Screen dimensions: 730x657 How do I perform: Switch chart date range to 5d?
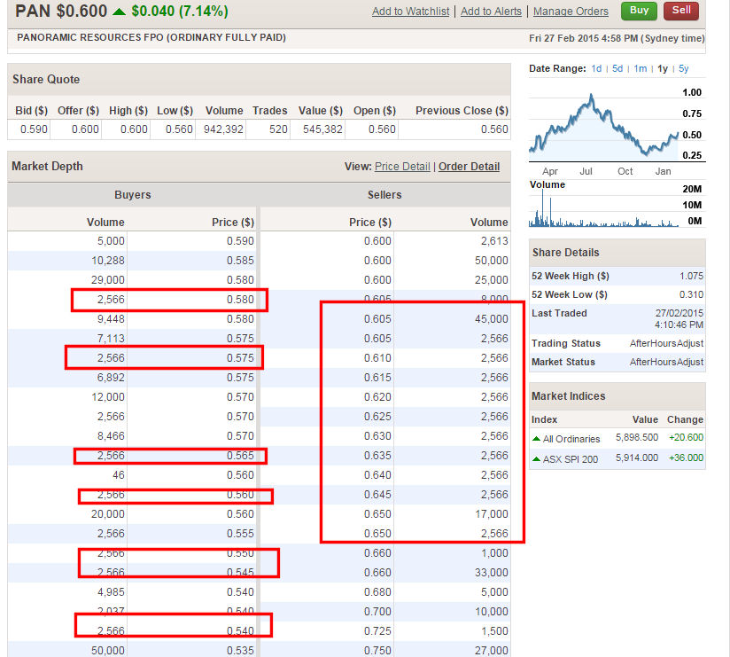(x=617, y=68)
